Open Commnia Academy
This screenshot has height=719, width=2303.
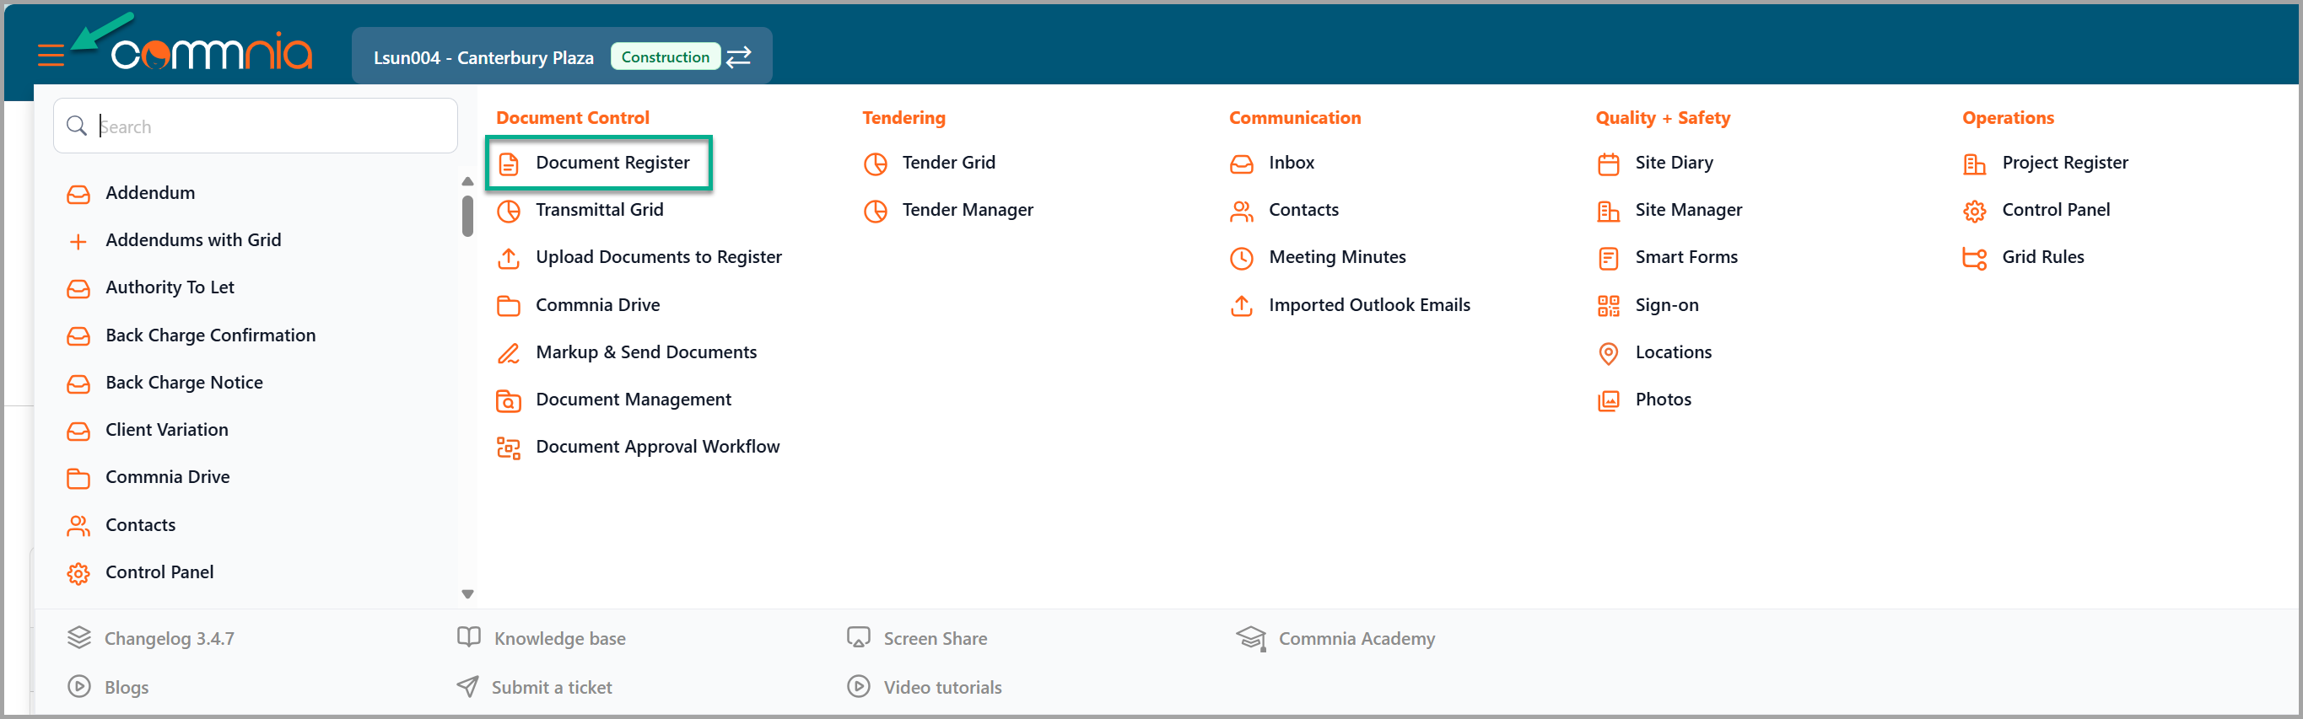[1356, 639]
